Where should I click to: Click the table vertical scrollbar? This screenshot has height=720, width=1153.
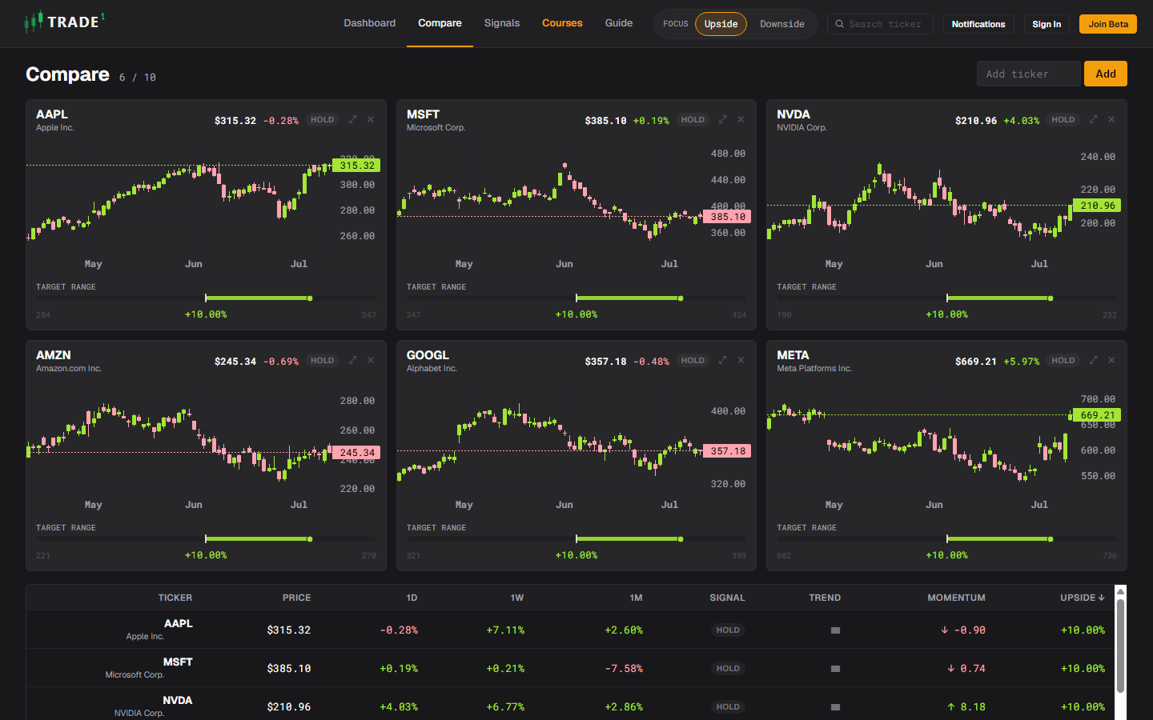[x=1120, y=646]
